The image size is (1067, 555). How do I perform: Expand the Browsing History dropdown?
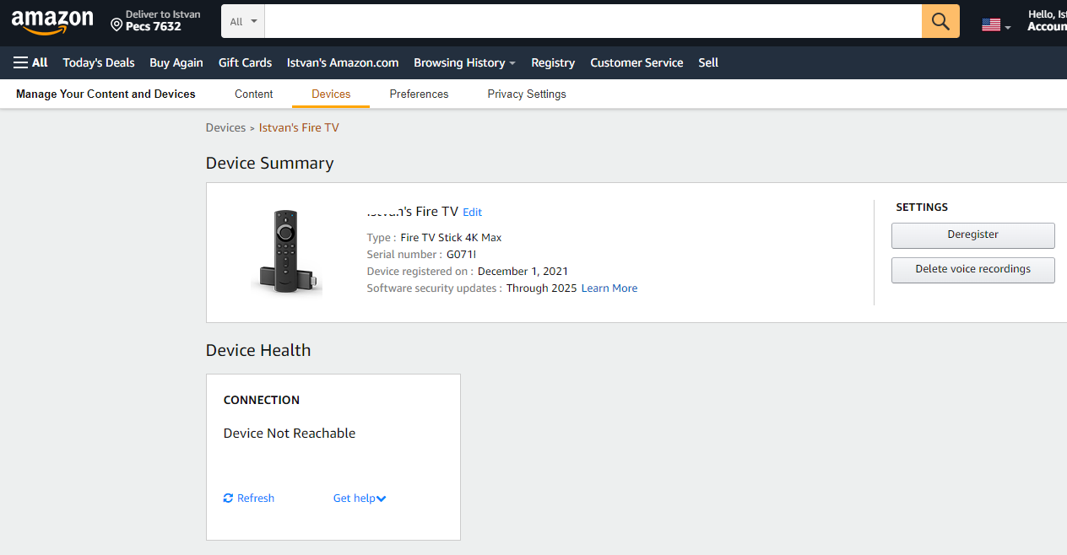(464, 62)
